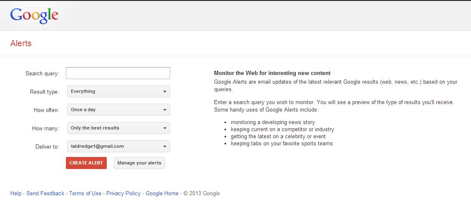Click 'monitoring a developing news story' bullet
Screen dimensions: 471x214
pyautogui.click(x=273, y=122)
